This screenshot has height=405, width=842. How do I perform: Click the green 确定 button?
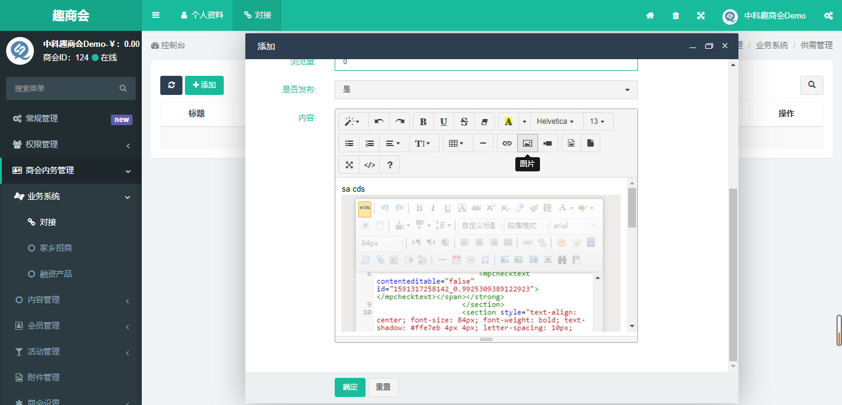(x=349, y=387)
